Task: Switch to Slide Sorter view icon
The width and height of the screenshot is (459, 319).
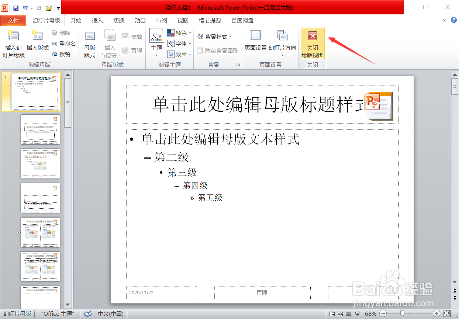Action: 340,314
